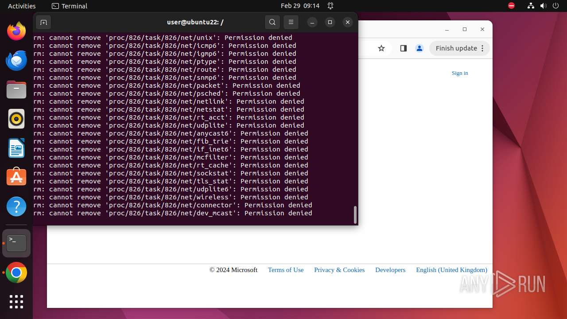Open the notifications bell in top bar

pyautogui.click(x=330, y=6)
